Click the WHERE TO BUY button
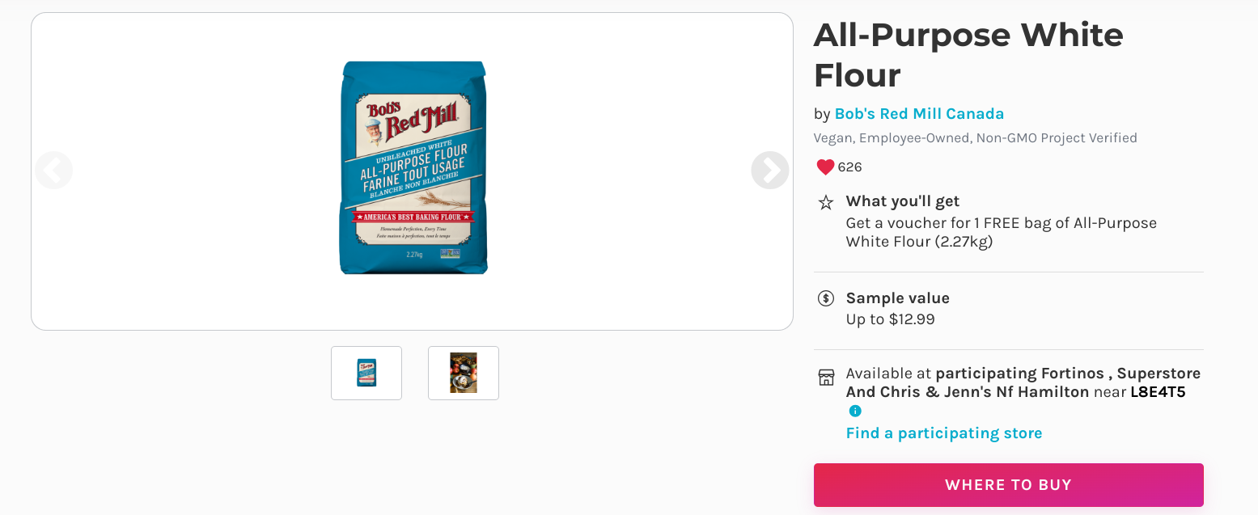 click(x=1009, y=485)
